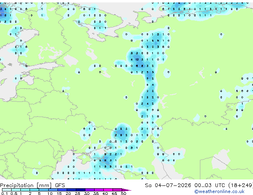Image resolution: width=253 pixels, height=195 pixels.
Task: Click the '20' legend label
Action: click(68, 193)
